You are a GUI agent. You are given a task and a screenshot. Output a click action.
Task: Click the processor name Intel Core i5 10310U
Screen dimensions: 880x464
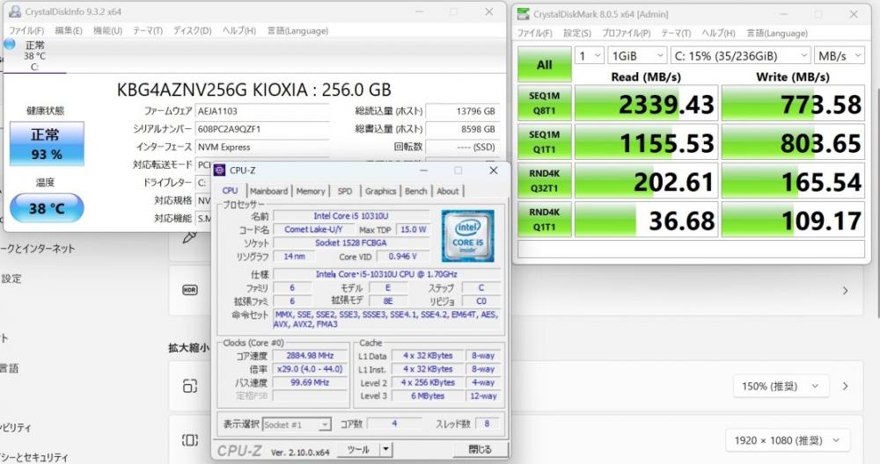click(x=351, y=216)
